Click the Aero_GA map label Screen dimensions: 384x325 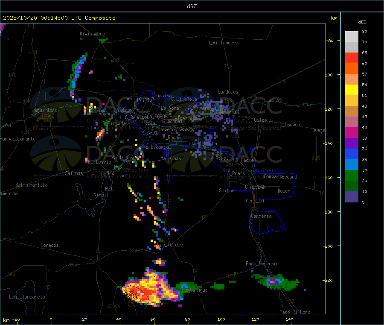pyautogui.click(x=255, y=201)
